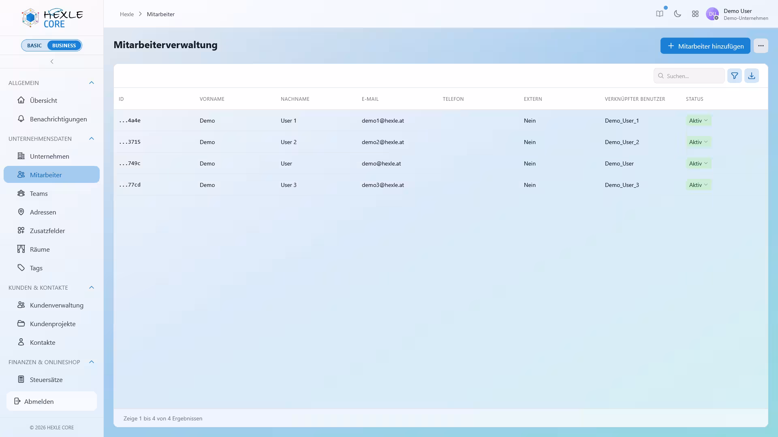The image size is (778, 437).
Task: Click the three-dots more options button
Action: pos(761,46)
